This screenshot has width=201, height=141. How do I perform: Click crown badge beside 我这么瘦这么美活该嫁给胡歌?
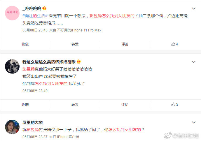[79, 62]
